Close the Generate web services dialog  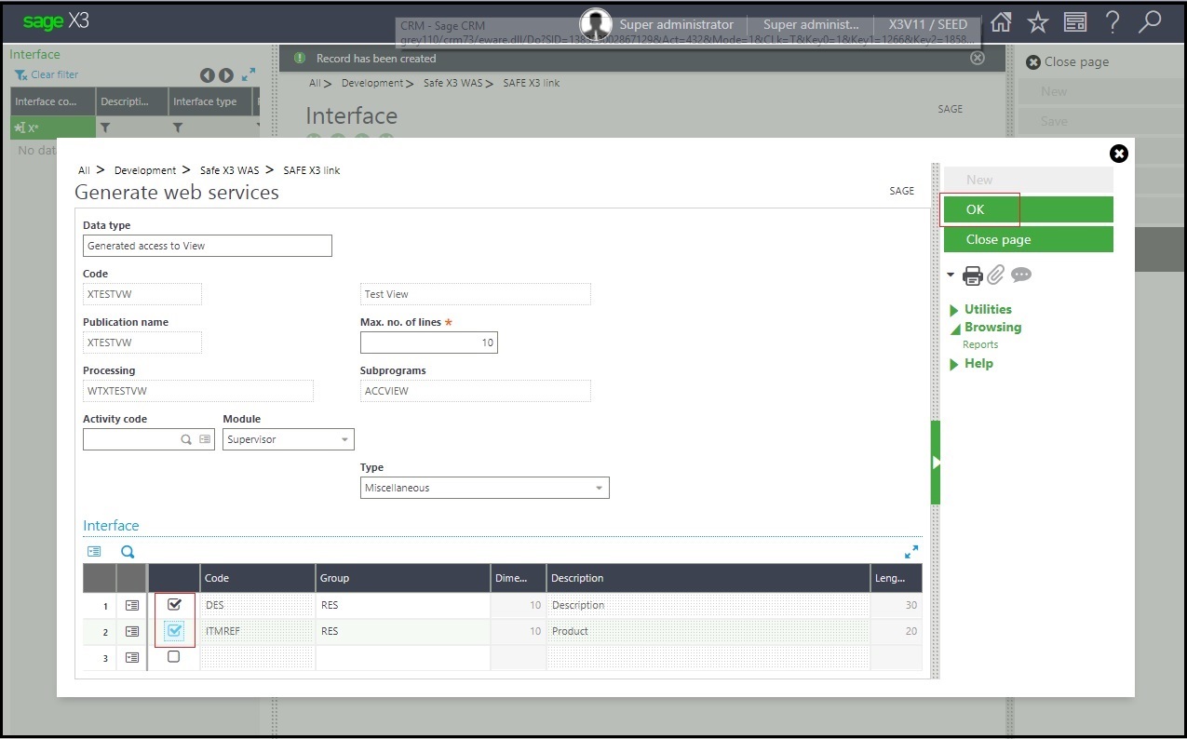1119,154
